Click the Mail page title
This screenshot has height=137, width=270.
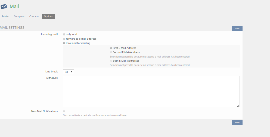14,7
